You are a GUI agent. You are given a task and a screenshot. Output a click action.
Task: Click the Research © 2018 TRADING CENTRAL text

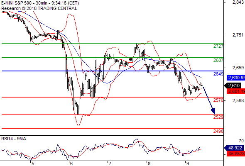click(x=39, y=8)
